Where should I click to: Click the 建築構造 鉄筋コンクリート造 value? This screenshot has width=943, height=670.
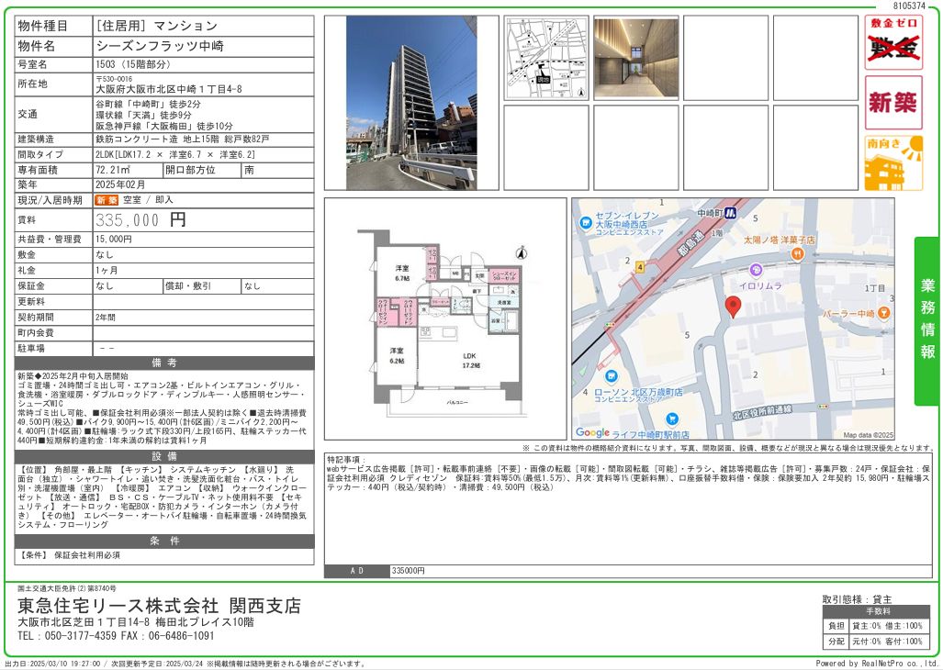[182, 139]
